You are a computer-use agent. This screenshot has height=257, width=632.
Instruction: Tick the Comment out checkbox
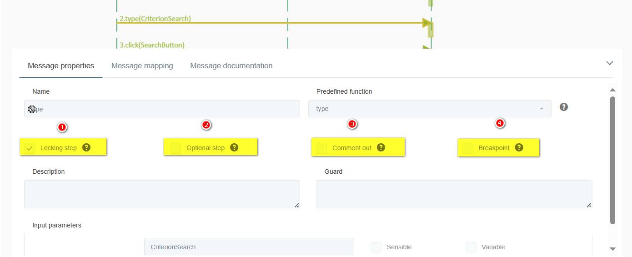tap(321, 148)
